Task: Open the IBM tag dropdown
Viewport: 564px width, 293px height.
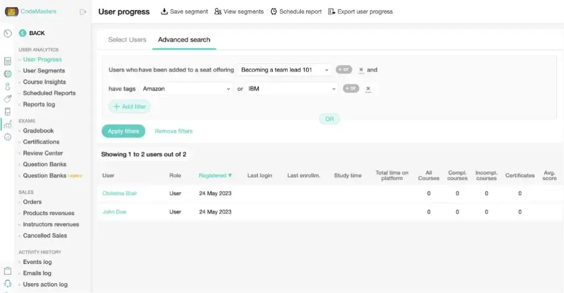Action: [x=292, y=89]
